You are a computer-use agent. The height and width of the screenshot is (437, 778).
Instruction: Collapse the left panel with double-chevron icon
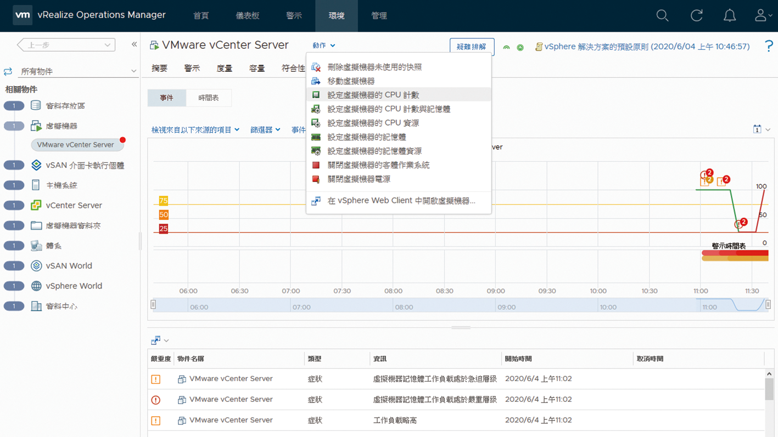[x=134, y=44]
